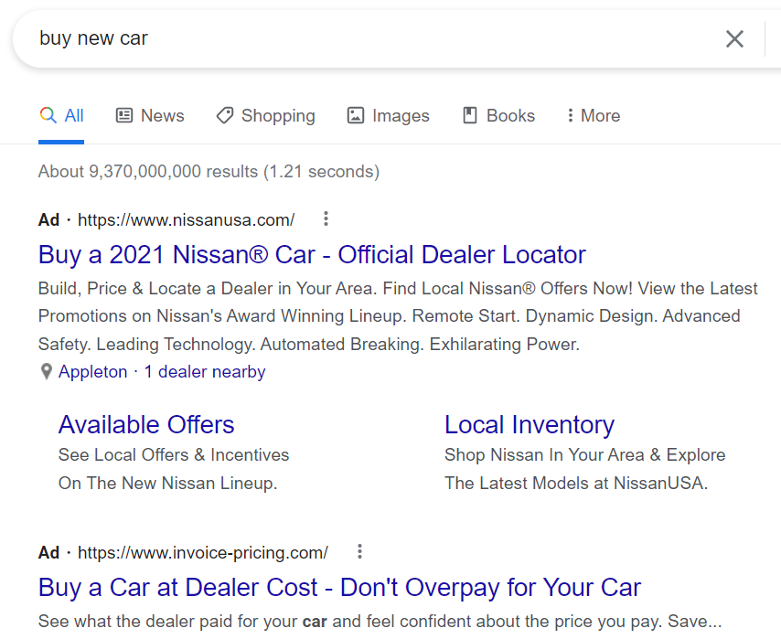Click the book icon for Books
Viewport: 781px width, 639px height.
tap(470, 115)
